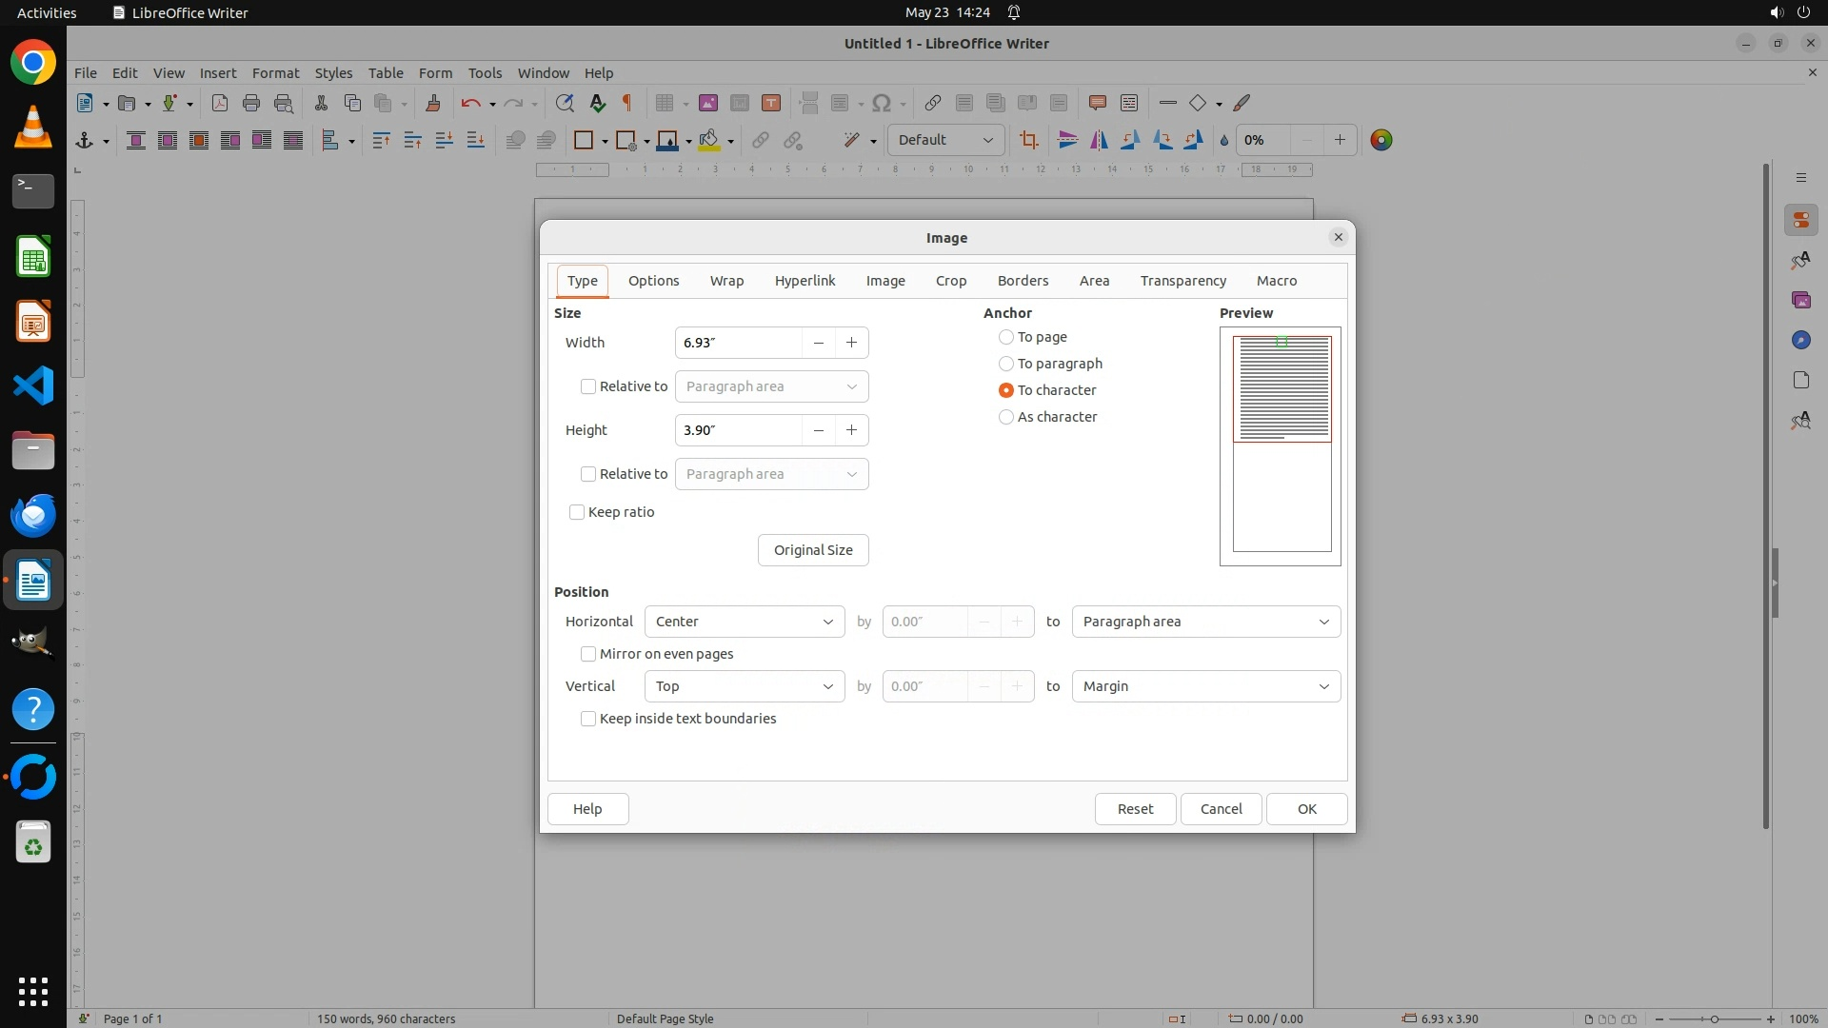Check Mirror on even pages
1828x1028 pixels.
coord(588,654)
